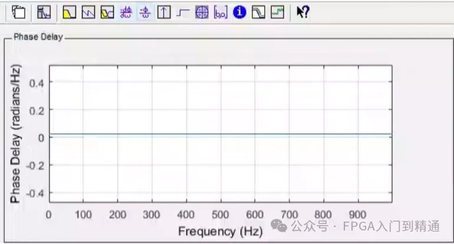The width and height of the screenshot is (454, 244).
Task: Open the Pole/Zero plot
Action: click(202, 12)
